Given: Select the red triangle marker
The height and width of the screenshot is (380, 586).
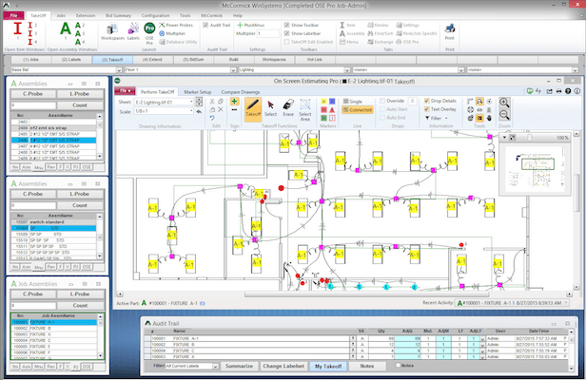Looking at the screenshot, I should coord(332,110).
